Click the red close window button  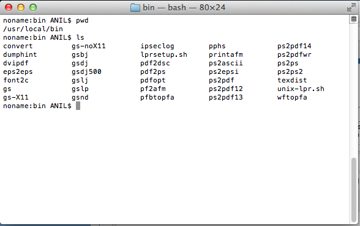(9, 7)
